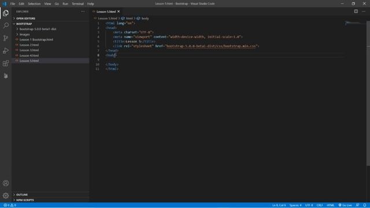Open Lesson 4.html in explorer
The width and height of the screenshot is (370, 208).
pyautogui.click(x=51, y=55)
